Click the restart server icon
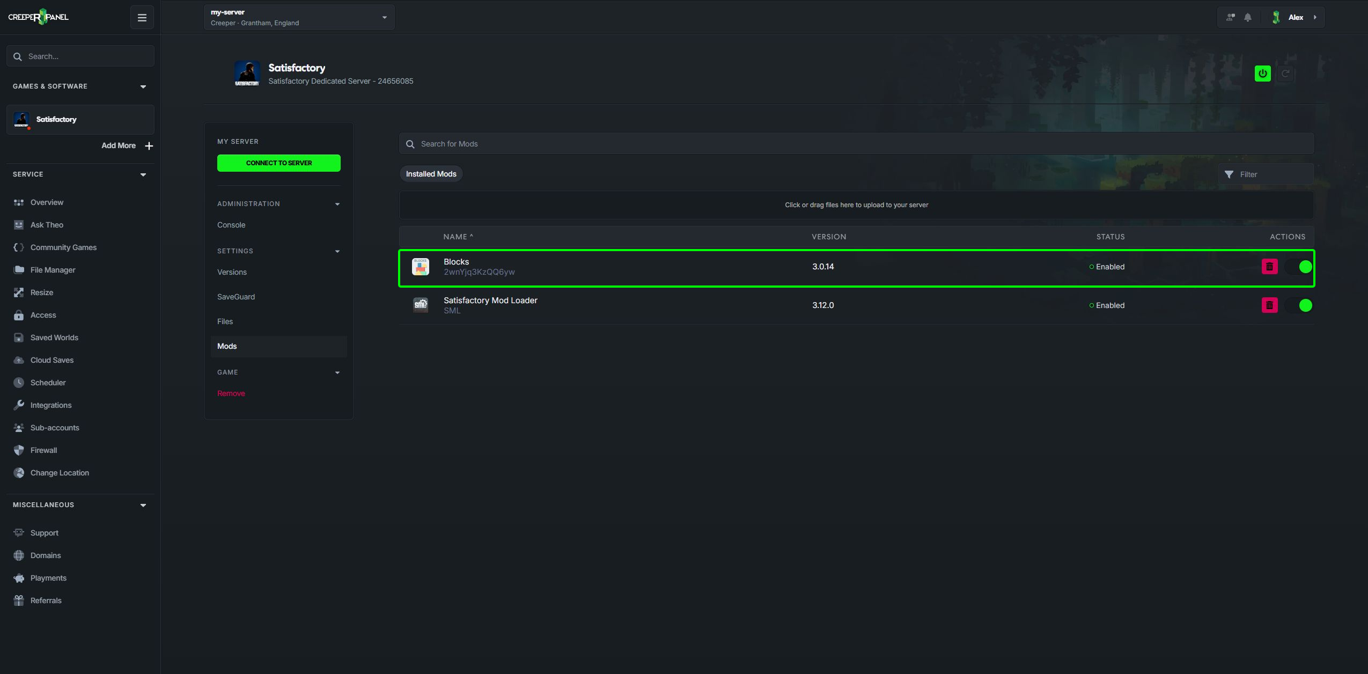 pyautogui.click(x=1285, y=74)
